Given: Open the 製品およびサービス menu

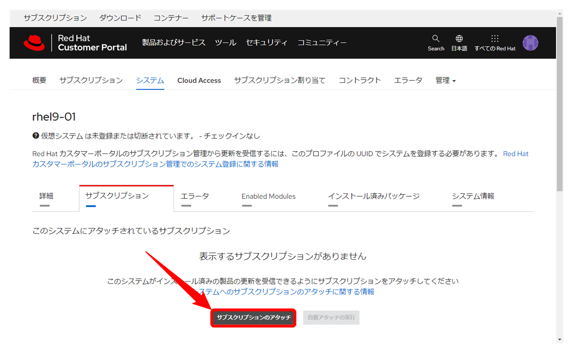Looking at the screenshot, I should [173, 43].
